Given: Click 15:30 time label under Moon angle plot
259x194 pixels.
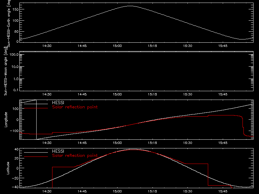Looking at the screenshot, I should 188,94.
